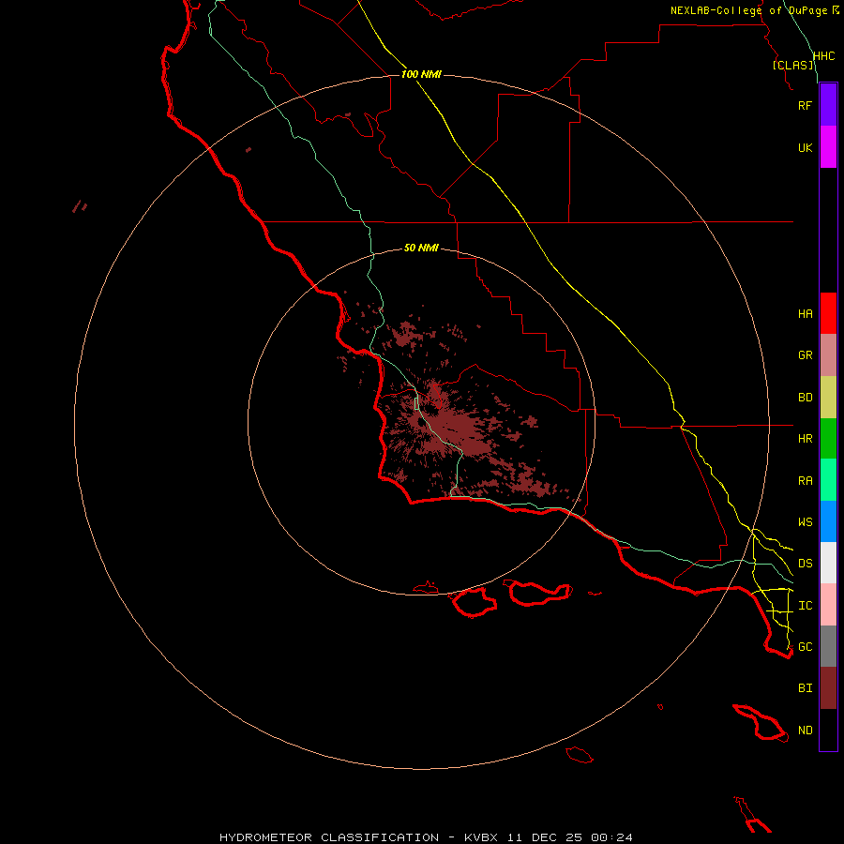Click the HA legend label

(805, 314)
